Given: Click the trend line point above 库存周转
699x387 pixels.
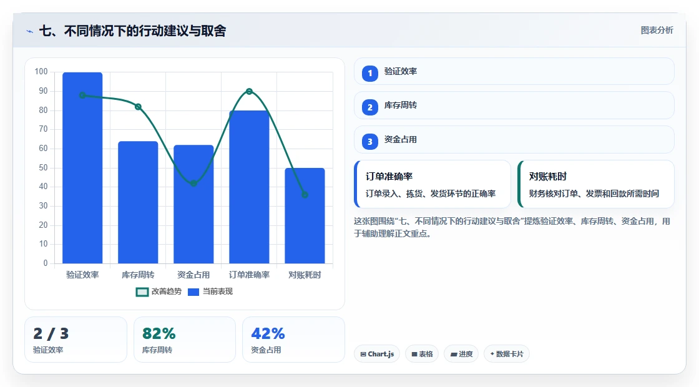Looking at the screenshot, I should (x=138, y=107).
